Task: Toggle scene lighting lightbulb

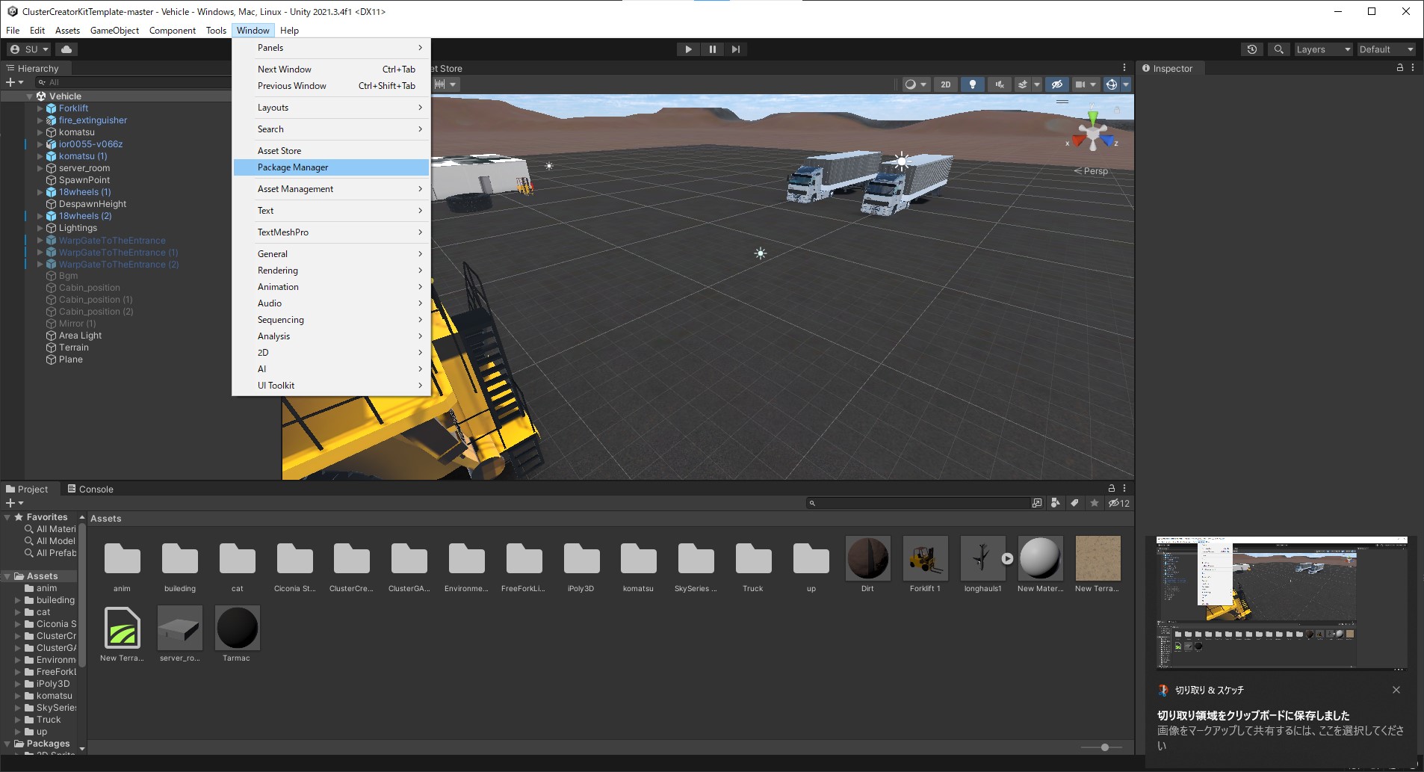Action: point(972,84)
